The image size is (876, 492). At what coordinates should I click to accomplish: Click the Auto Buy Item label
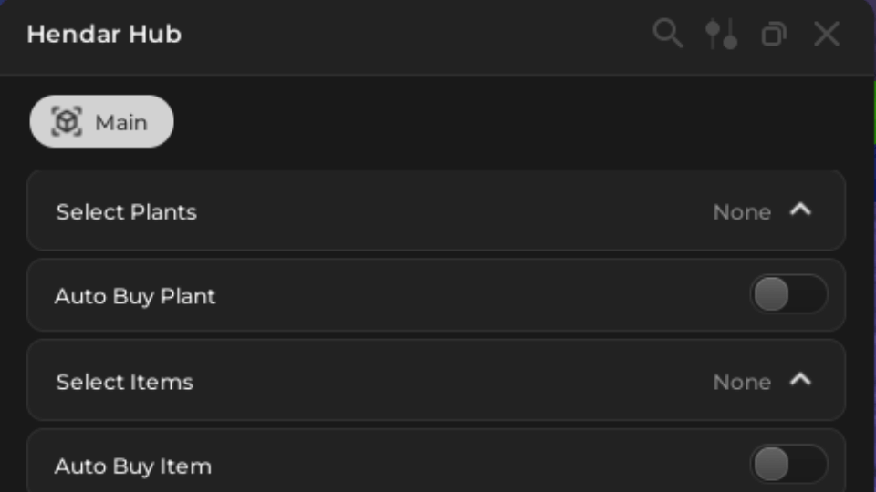[133, 466]
